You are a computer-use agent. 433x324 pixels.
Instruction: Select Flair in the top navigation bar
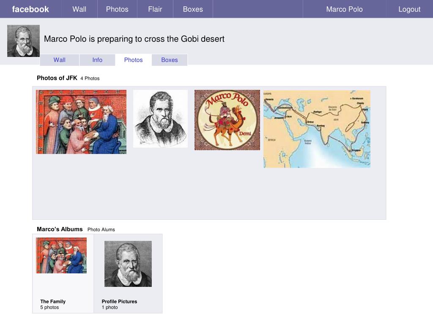(155, 9)
